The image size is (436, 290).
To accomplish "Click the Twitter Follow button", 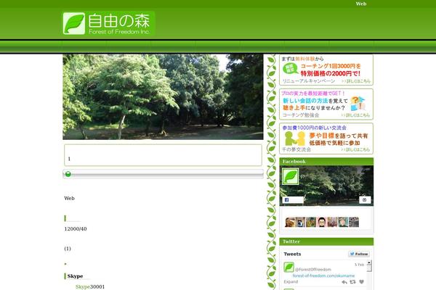I will pos(359,254).
